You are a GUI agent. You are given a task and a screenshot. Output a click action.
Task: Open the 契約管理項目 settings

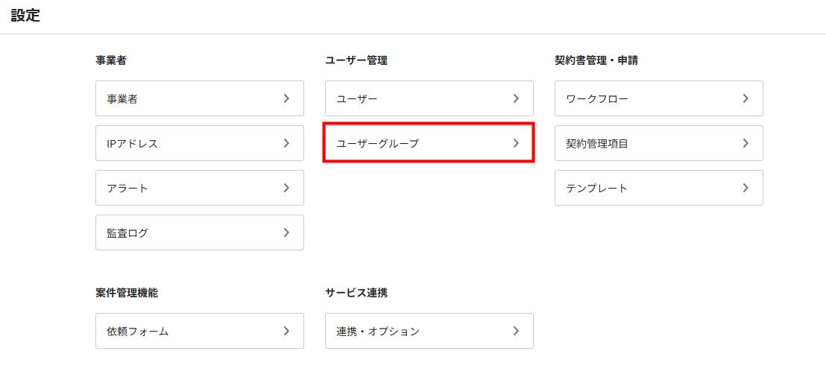(x=659, y=143)
